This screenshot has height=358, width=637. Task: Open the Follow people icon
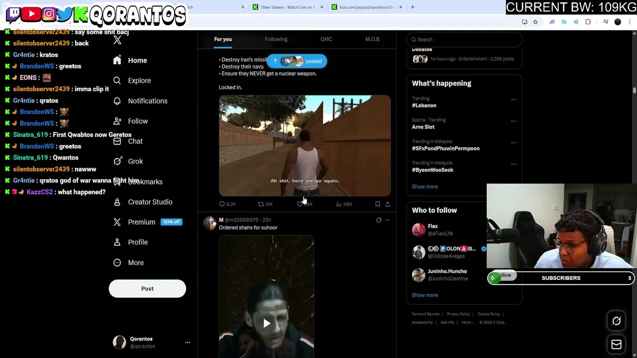pos(117,121)
